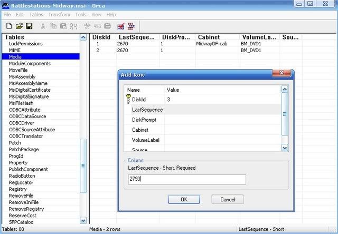Screen dimensions: 338x234
Task: Select the ReserveCost table
Action: tap(22, 216)
